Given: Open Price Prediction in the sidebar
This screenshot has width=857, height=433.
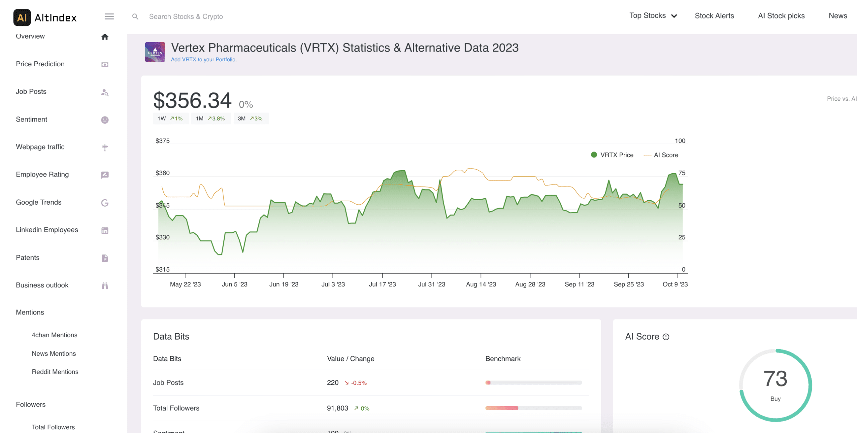Looking at the screenshot, I should [x=40, y=64].
